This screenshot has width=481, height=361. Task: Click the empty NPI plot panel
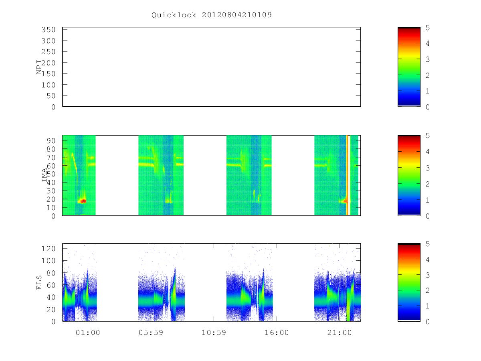click(x=212, y=67)
